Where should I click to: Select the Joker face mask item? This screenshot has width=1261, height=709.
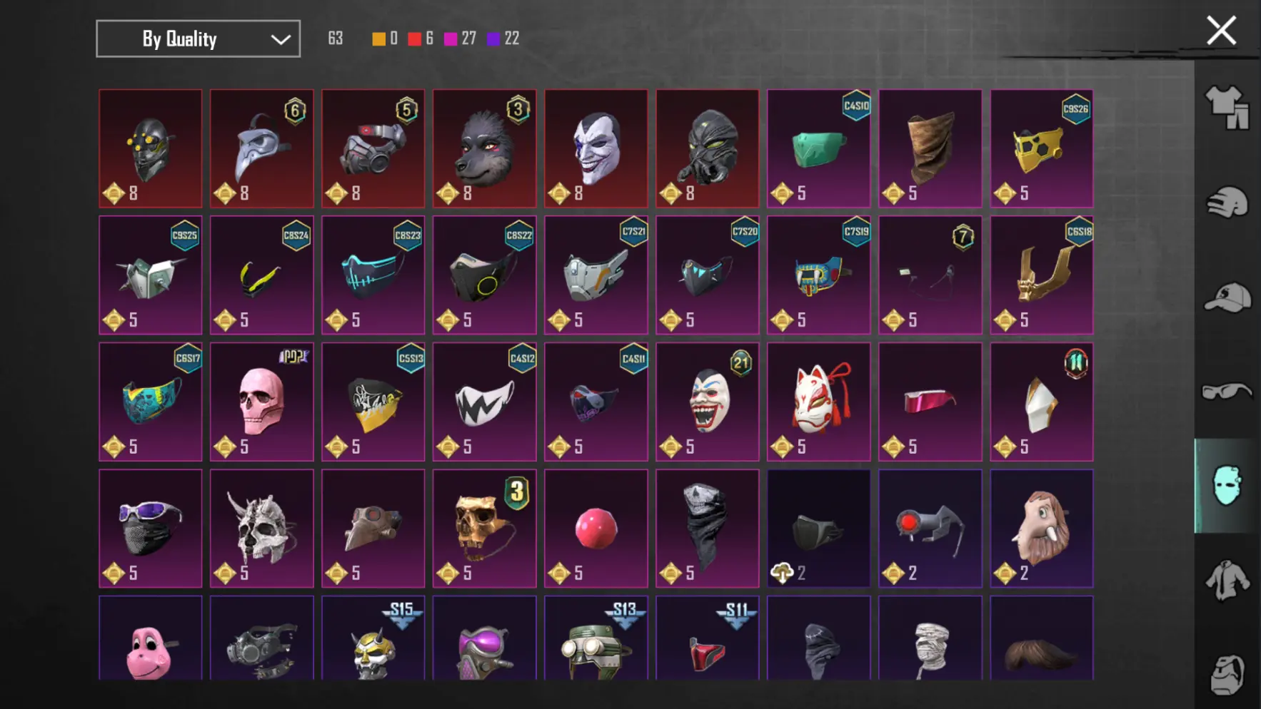click(x=596, y=148)
